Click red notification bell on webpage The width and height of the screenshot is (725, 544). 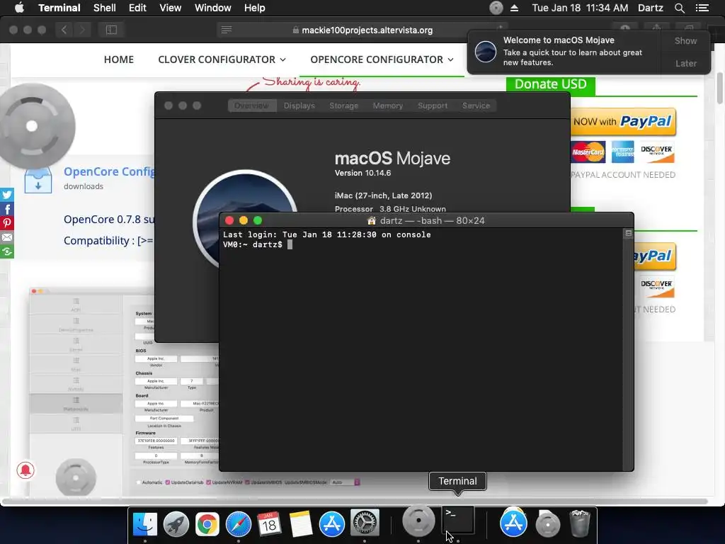[25, 470]
